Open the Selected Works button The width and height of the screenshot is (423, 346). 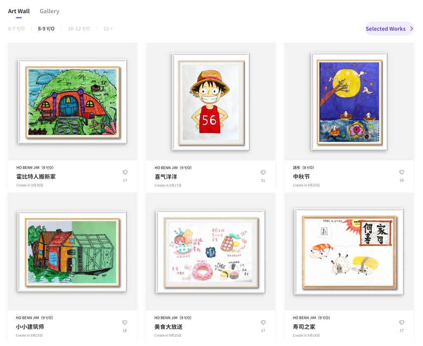point(389,28)
